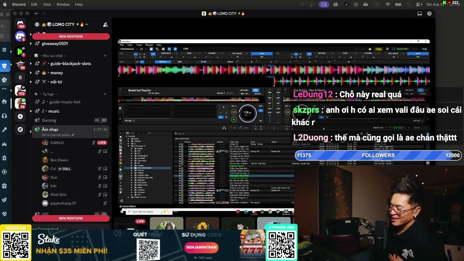Click the battery icon in the menu bar
Screen dimensions: 464x261
(398, 4)
